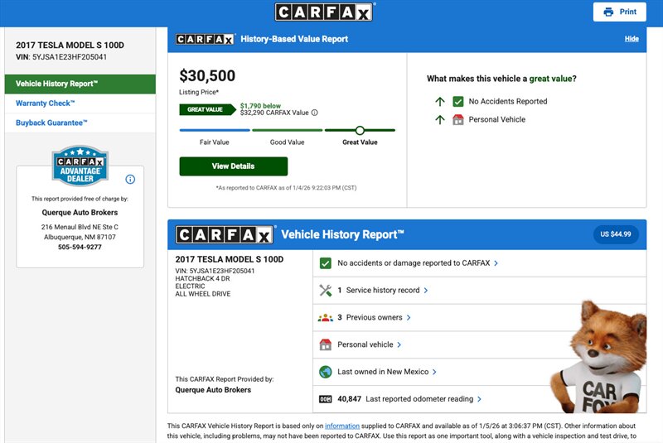Hide the History-Based Value Report
The height and width of the screenshot is (443, 663).
point(632,39)
